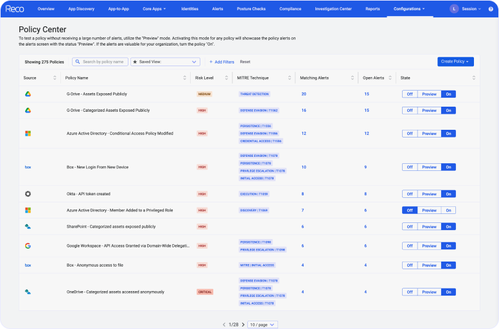
Task: Click the Reco logo in header
Action: (15, 9)
